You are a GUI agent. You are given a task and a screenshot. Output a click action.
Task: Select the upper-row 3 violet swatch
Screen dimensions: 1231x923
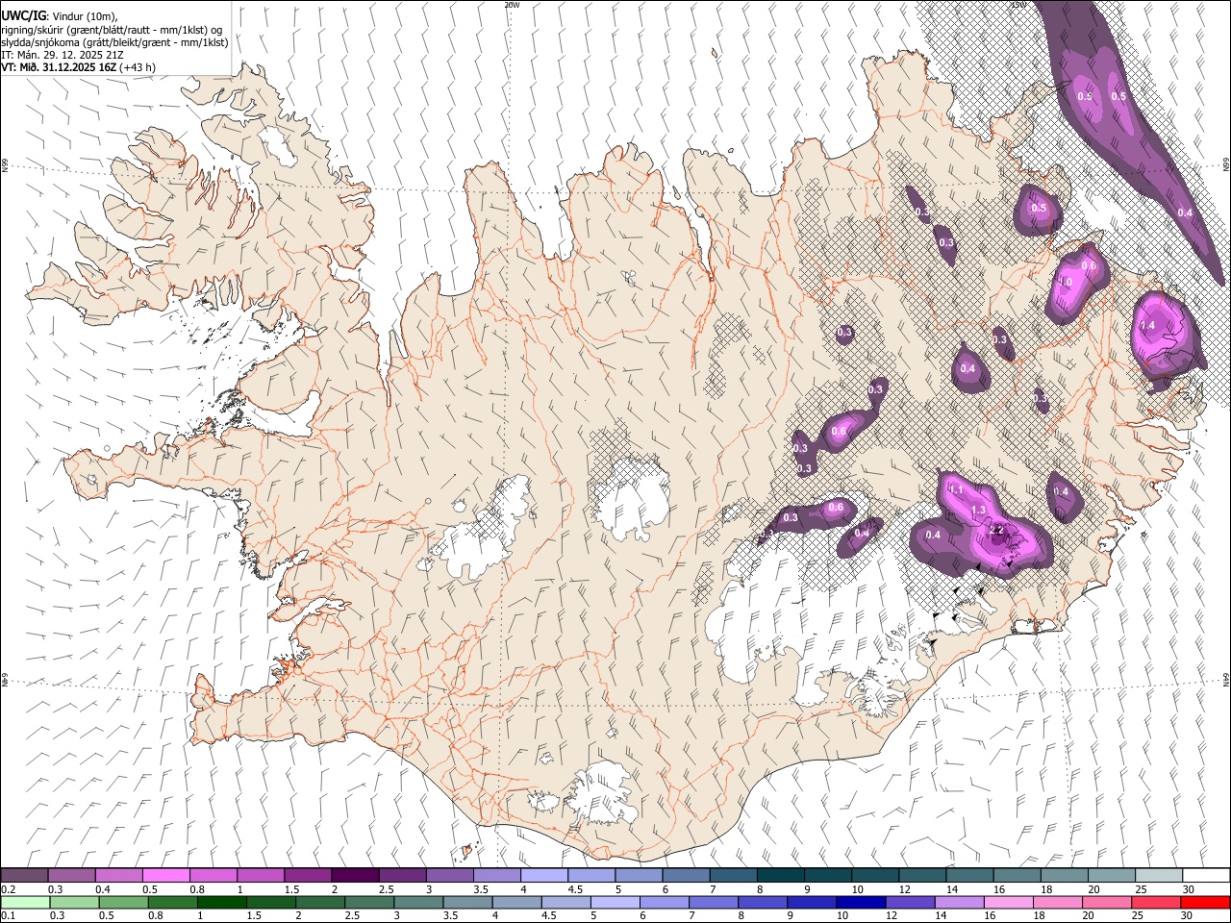449,875
